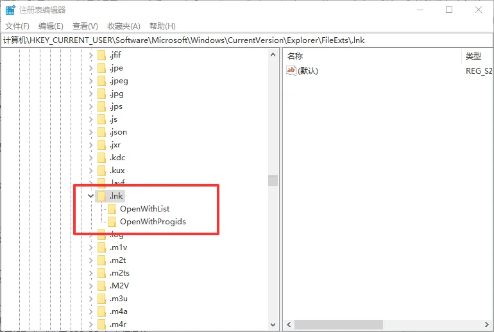Select the .jpg folder icon
The width and height of the screenshot is (494, 332).
tap(101, 94)
